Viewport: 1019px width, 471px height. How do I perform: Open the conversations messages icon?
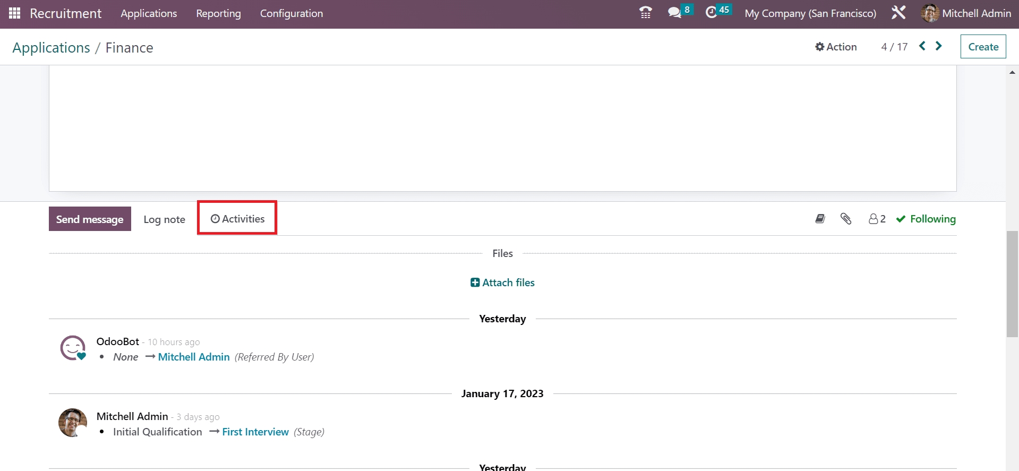coord(674,13)
